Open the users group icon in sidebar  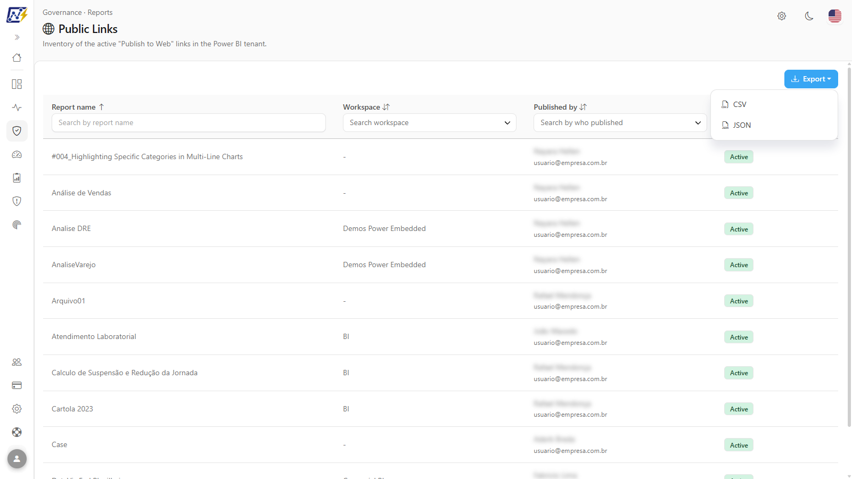17,362
